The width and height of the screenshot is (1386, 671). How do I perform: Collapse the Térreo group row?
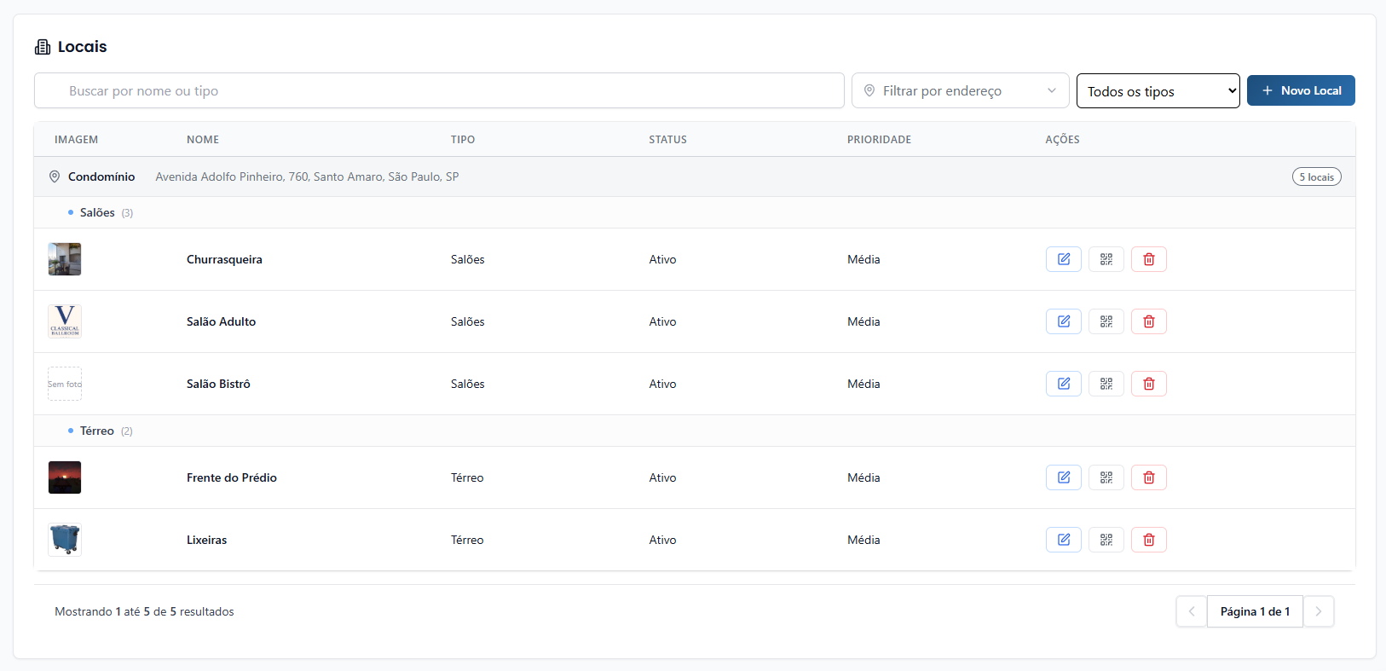click(96, 431)
